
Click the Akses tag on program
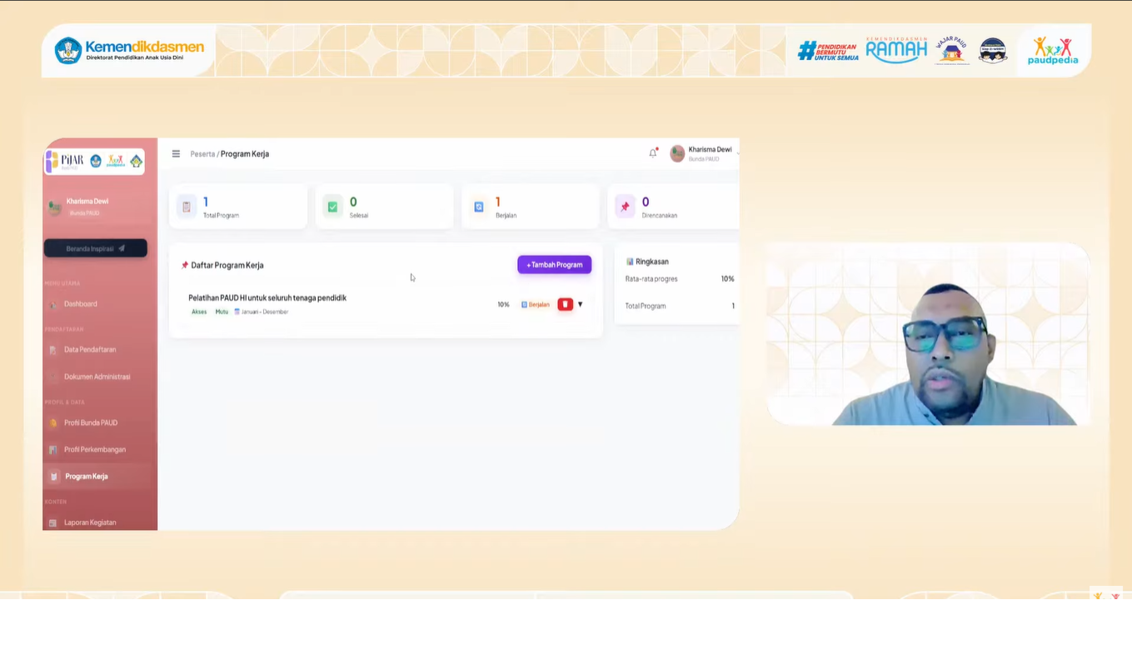click(x=199, y=312)
